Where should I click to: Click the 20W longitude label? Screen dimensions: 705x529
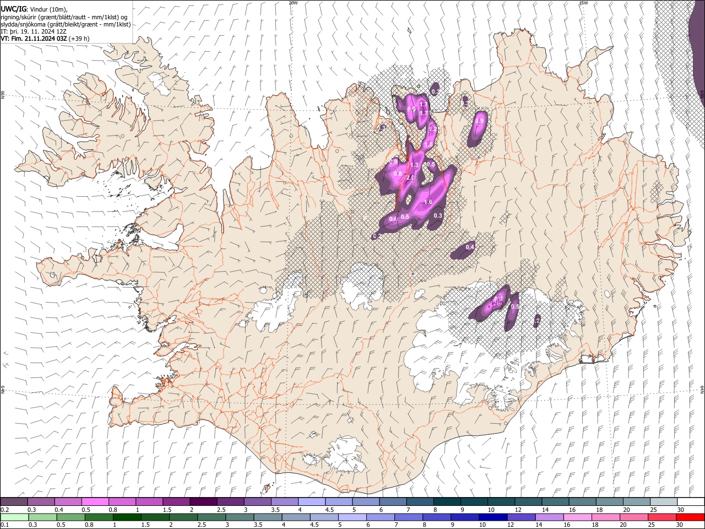coord(293,3)
